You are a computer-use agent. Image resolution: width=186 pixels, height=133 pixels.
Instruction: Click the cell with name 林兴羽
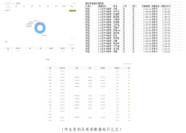click(x=117, y=12)
